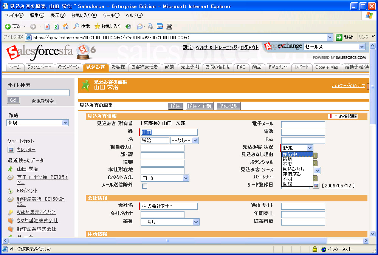Click the Messenger icon in toolbar
The width and height of the screenshot is (378, 255).
[x=169, y=26]
